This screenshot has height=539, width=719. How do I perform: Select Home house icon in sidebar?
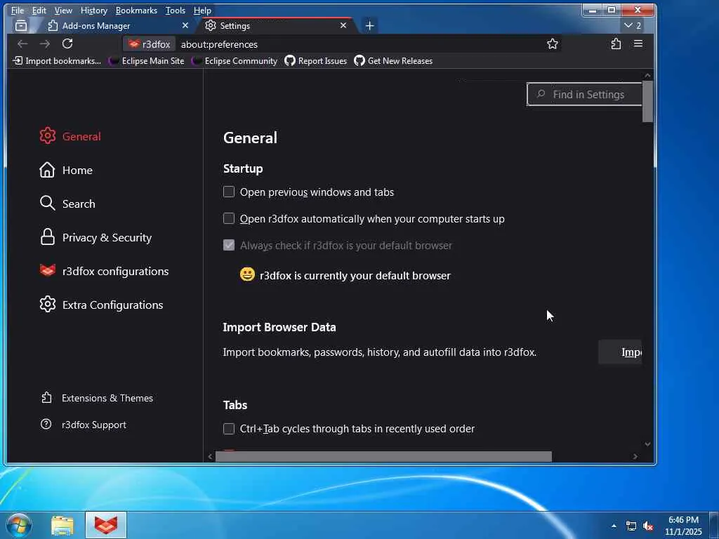(47, 170)
